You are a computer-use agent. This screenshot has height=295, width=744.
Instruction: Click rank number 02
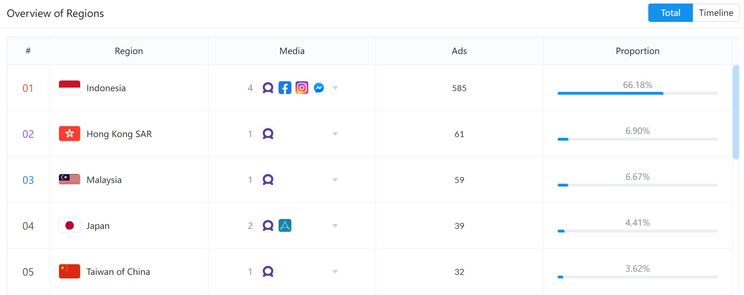(28, 134)
